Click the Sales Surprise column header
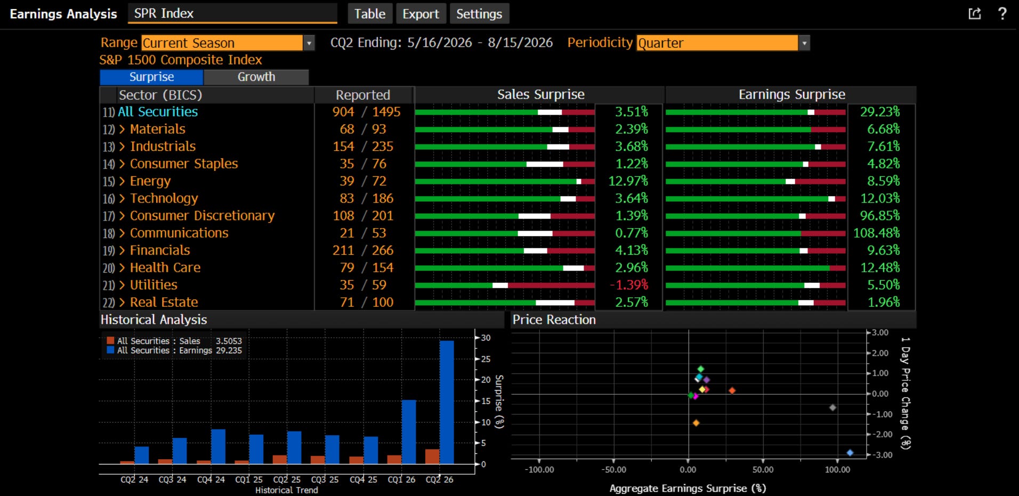1019x496 pixels. coord(540,95)
